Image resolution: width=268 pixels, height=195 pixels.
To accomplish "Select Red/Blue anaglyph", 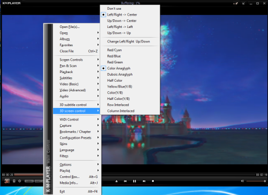I will point(130,56).
